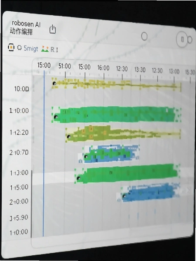Image resolution: width=196 pixels, height=261 pixels.
Task: Jump to the 16:00 mark on the ruler
Action: 103,68
